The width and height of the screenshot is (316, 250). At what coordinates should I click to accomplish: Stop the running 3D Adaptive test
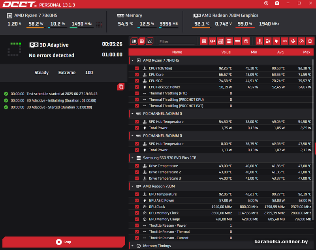coord(64,242)
